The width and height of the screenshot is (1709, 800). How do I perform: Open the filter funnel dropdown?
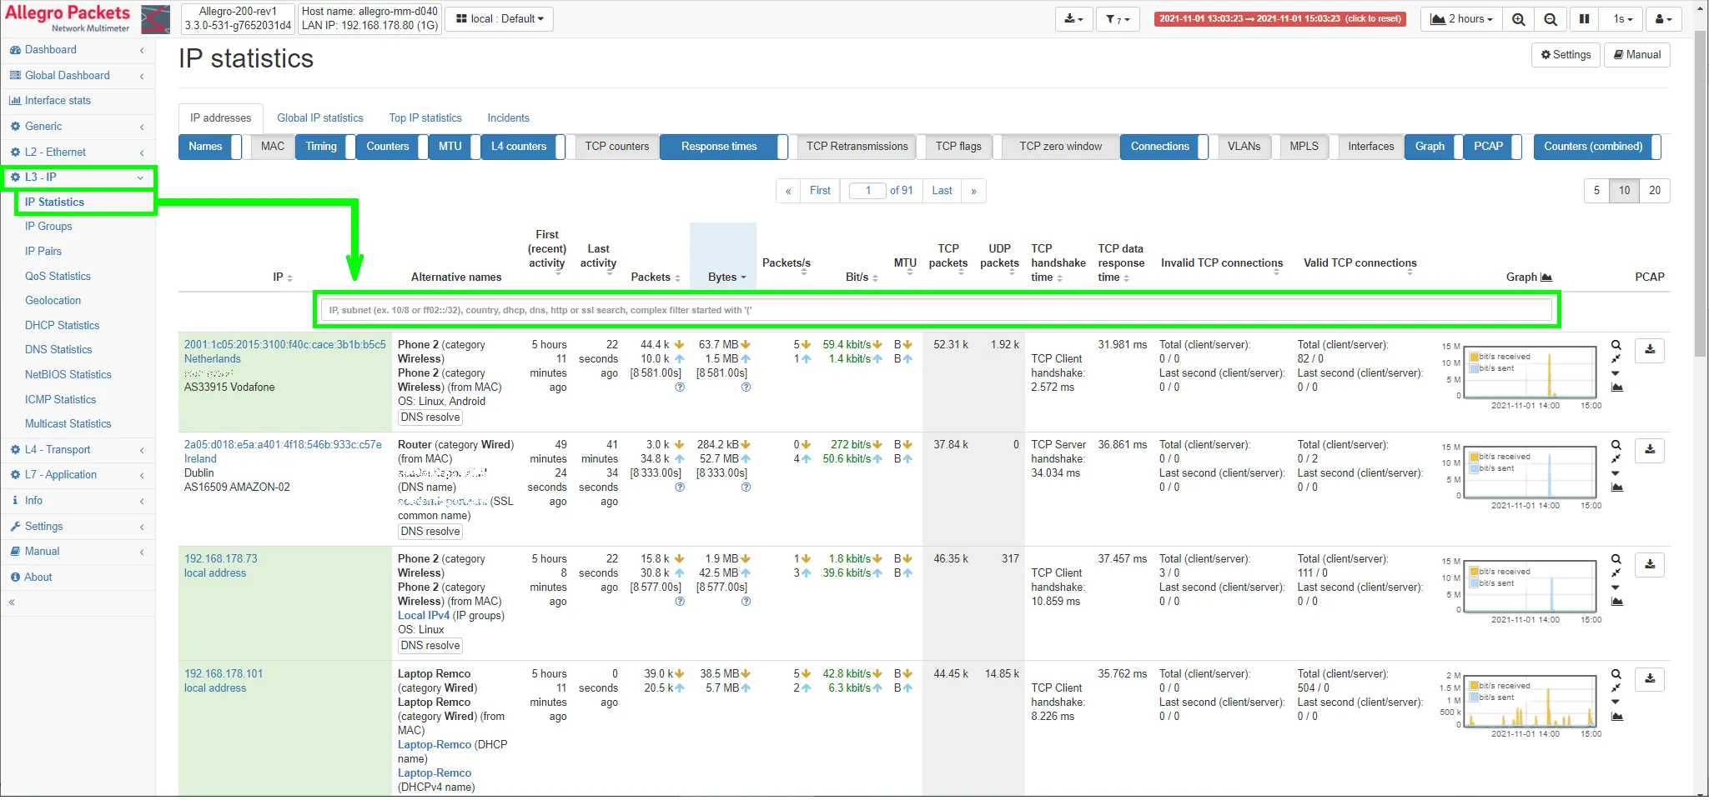click(x=1117, y=19)
